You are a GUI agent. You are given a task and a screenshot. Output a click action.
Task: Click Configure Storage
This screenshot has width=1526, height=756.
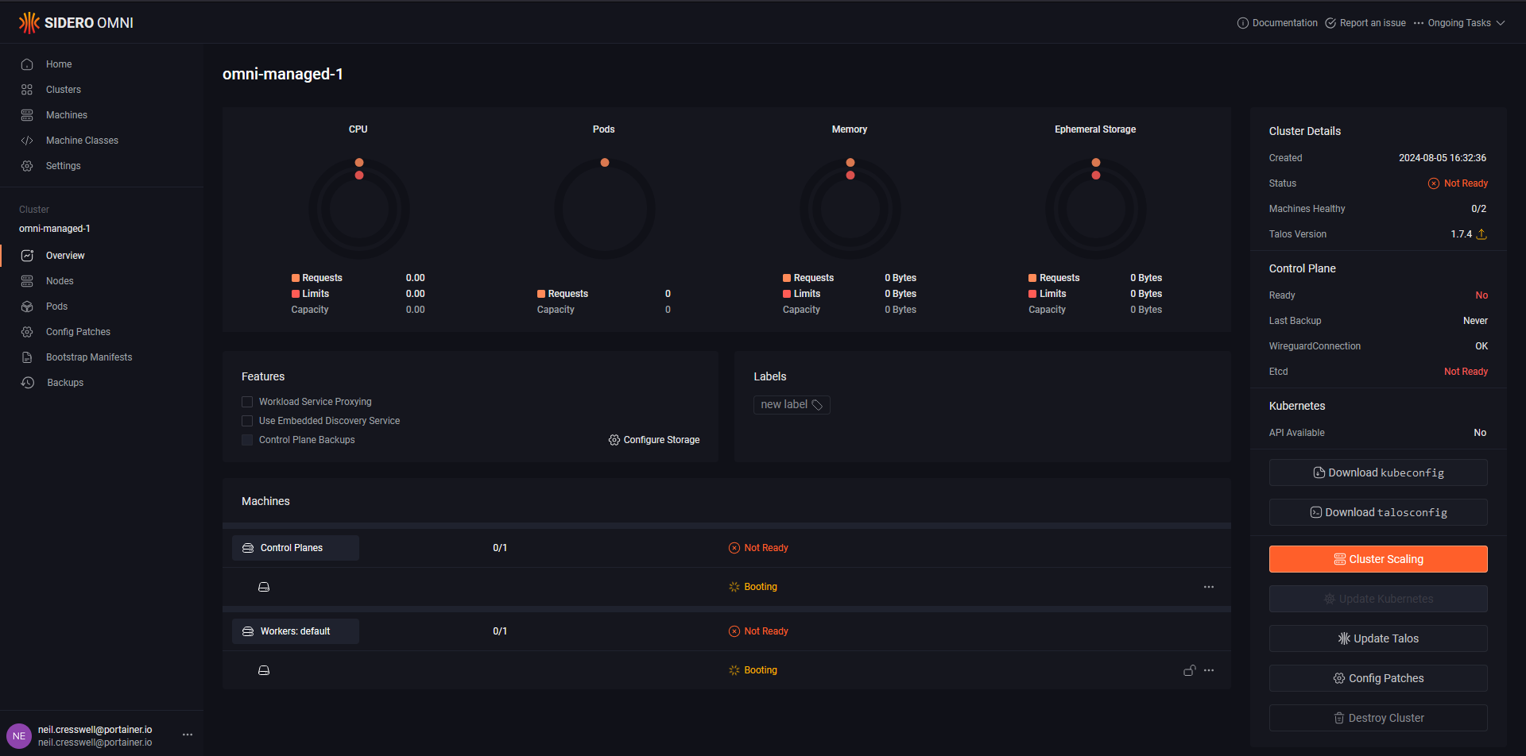pyautogui.click(x=654, y=440)
